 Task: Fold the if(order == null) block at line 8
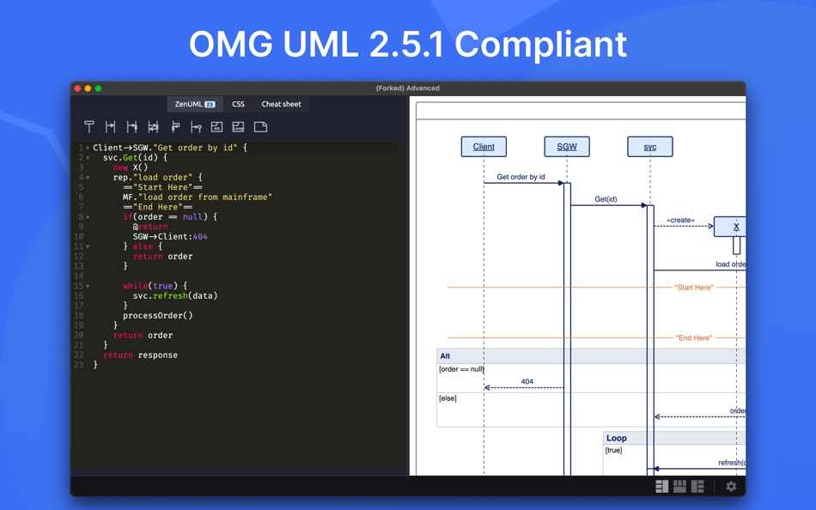tap(88, 217)
